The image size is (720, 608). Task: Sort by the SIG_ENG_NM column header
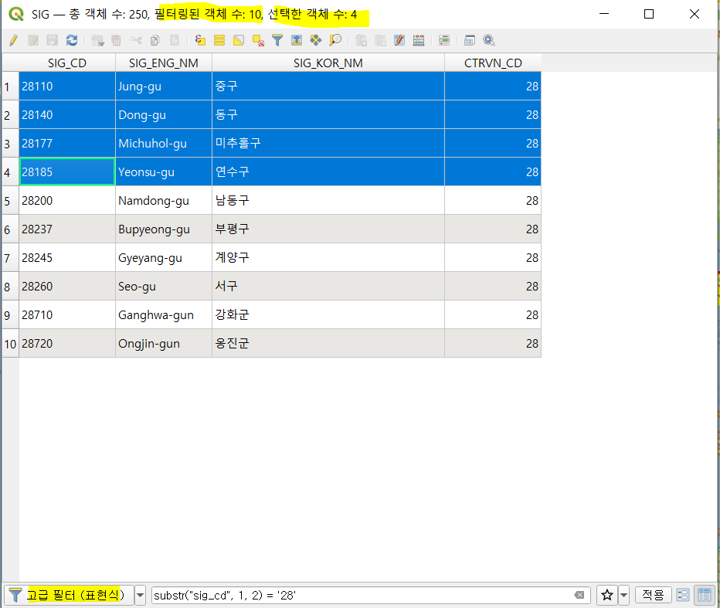click(164, 63)
